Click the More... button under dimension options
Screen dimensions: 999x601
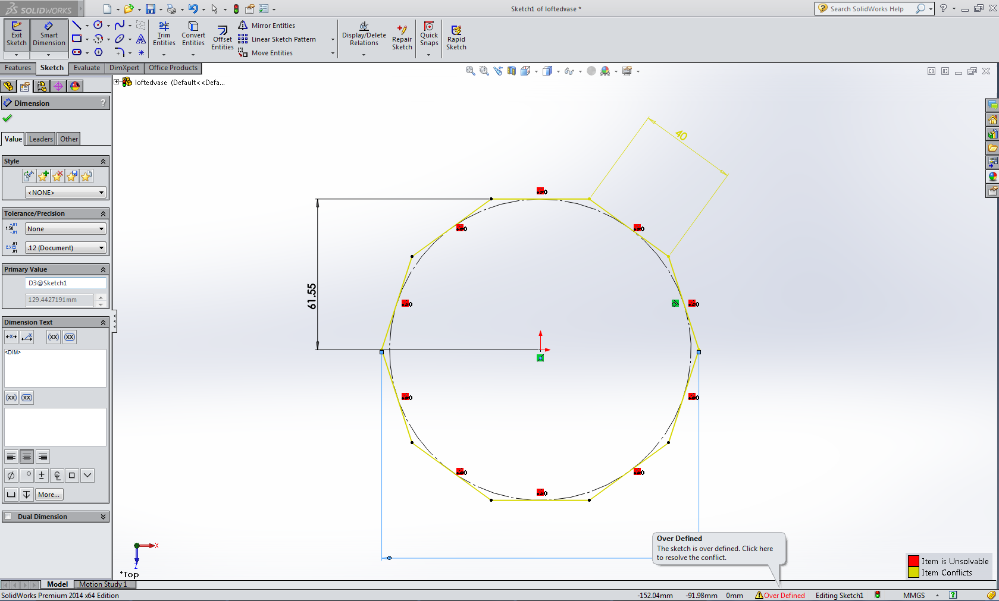[x=49, y=494]
